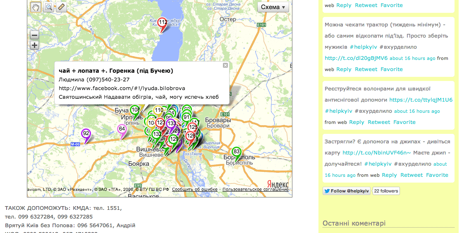Open the 22 followers count link
The width and height of the screenshot is (469, 233).
pos(386,191)
